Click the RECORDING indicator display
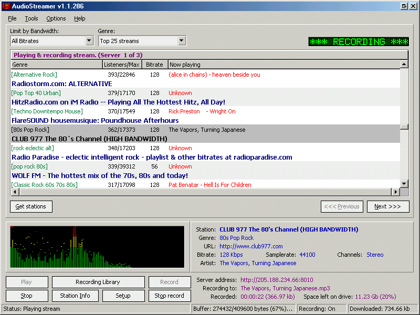This screenshot has height=315, width=420. (x=359, y=41)
